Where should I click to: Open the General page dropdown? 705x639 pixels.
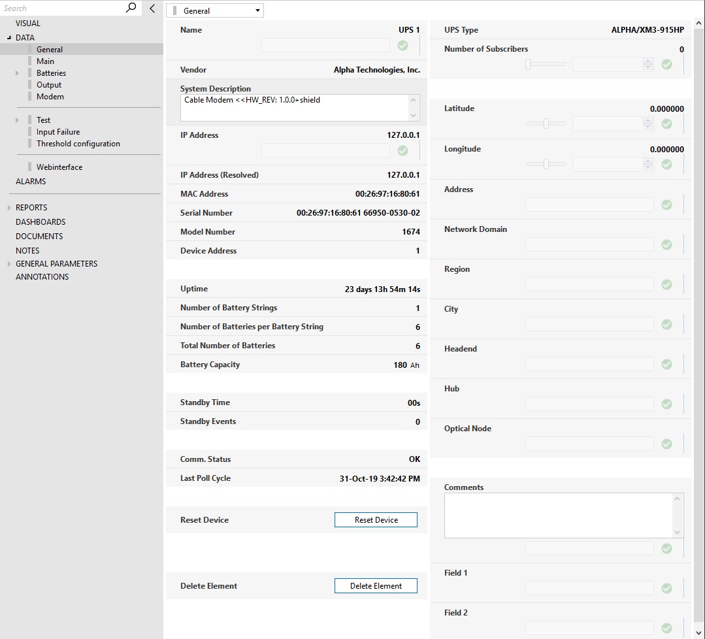215,11
